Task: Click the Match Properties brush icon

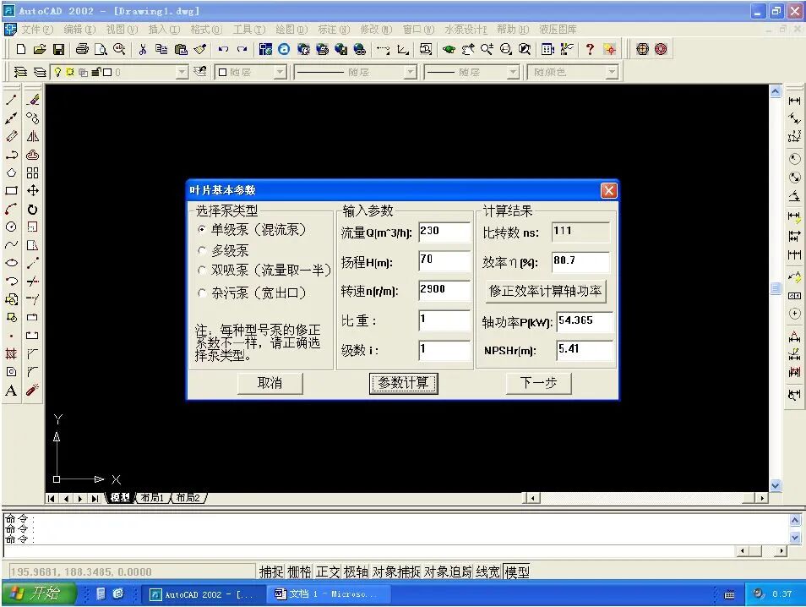Action: 200,49
